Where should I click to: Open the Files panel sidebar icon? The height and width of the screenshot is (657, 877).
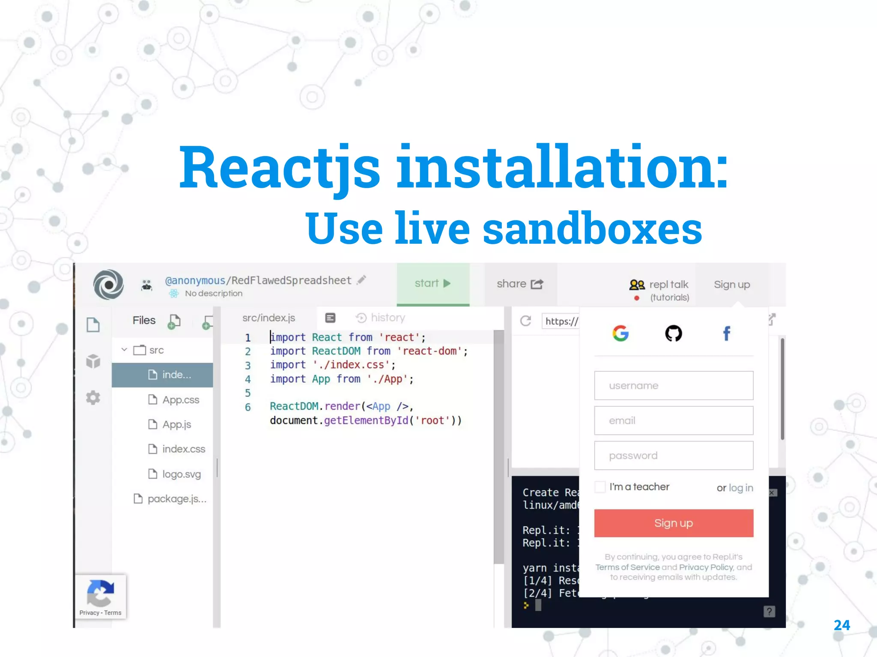(93, 325)
